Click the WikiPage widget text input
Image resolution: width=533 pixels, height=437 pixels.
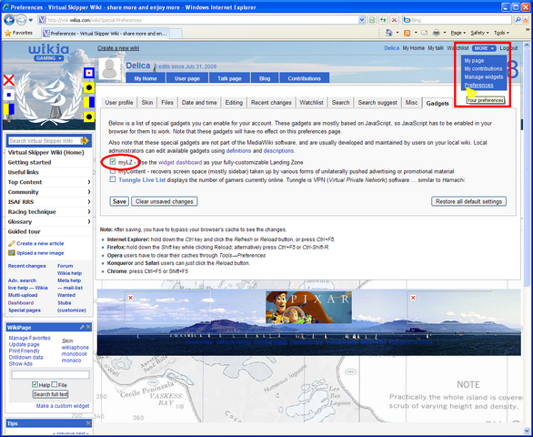(50, 375)
